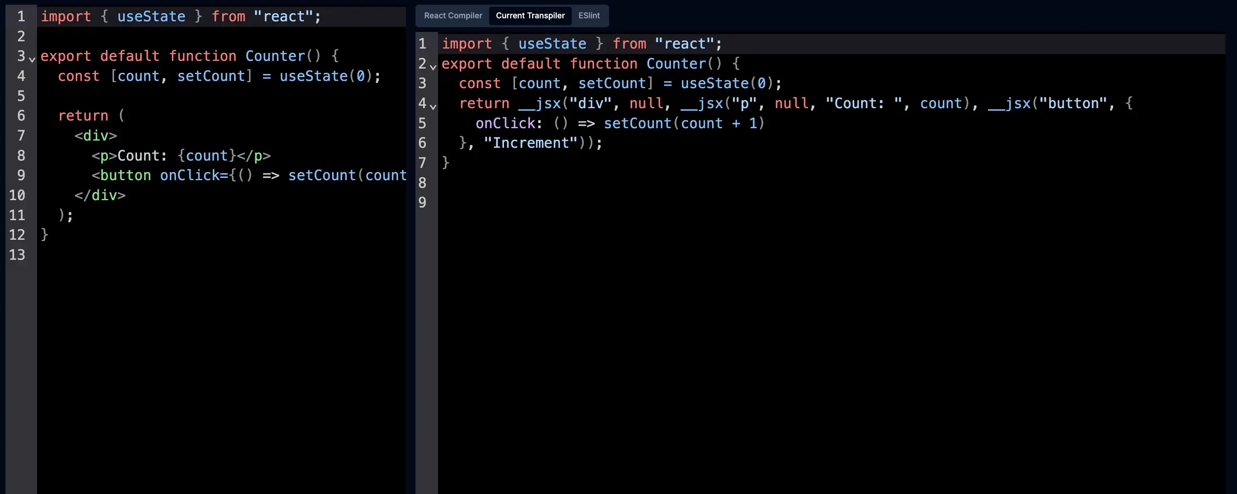Screen dimensions: 1237x494
Task: Click line number 9 in the output gutter
Action: pos(422,202)
